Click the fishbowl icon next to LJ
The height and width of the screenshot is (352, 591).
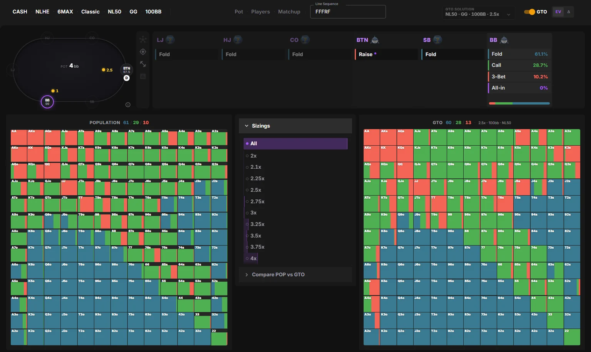click(170, 40)
